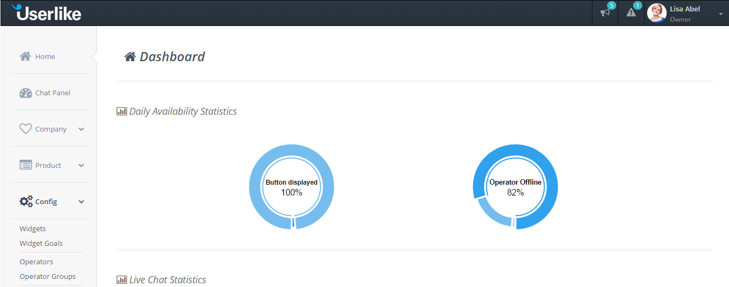Click the 82% value in chart

515,192
